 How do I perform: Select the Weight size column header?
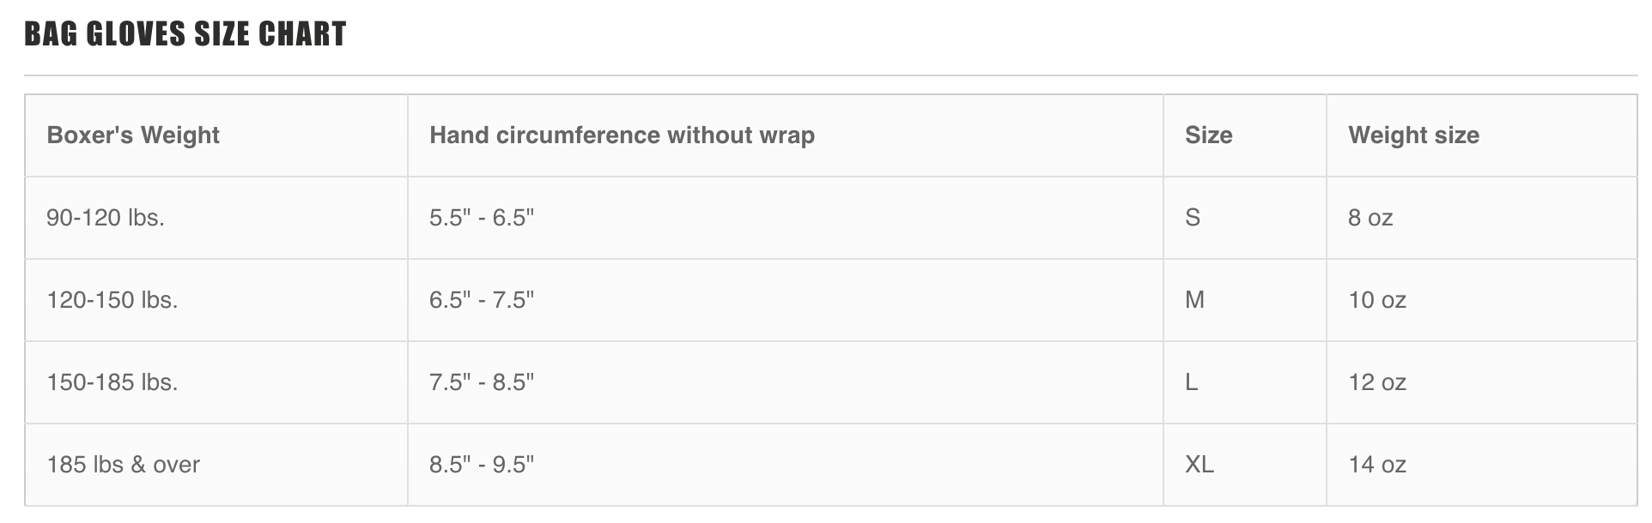pyautogui.click(x=1413, y=135)
